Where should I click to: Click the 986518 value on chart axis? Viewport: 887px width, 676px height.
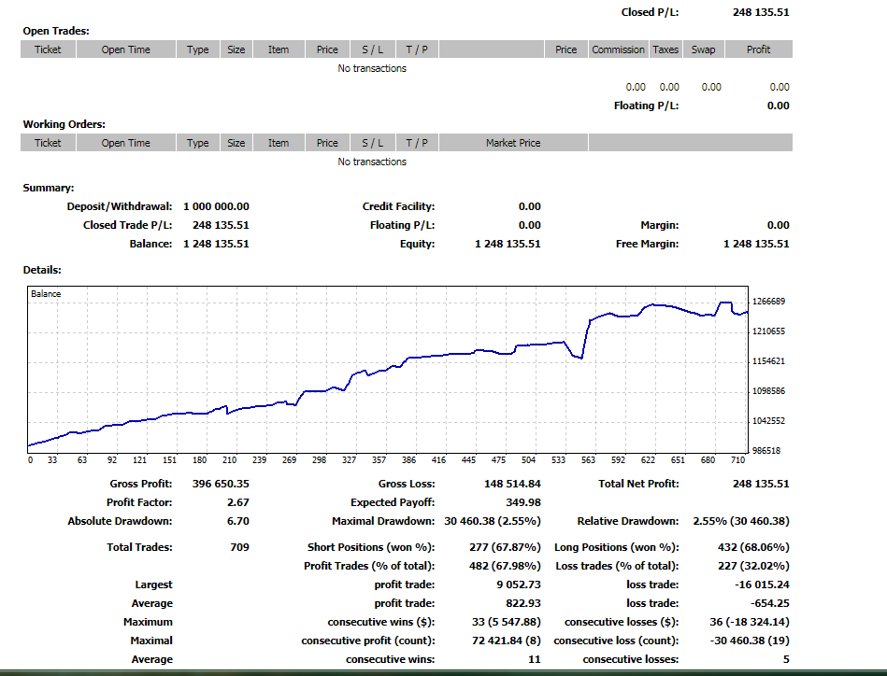tap(768, 451)
